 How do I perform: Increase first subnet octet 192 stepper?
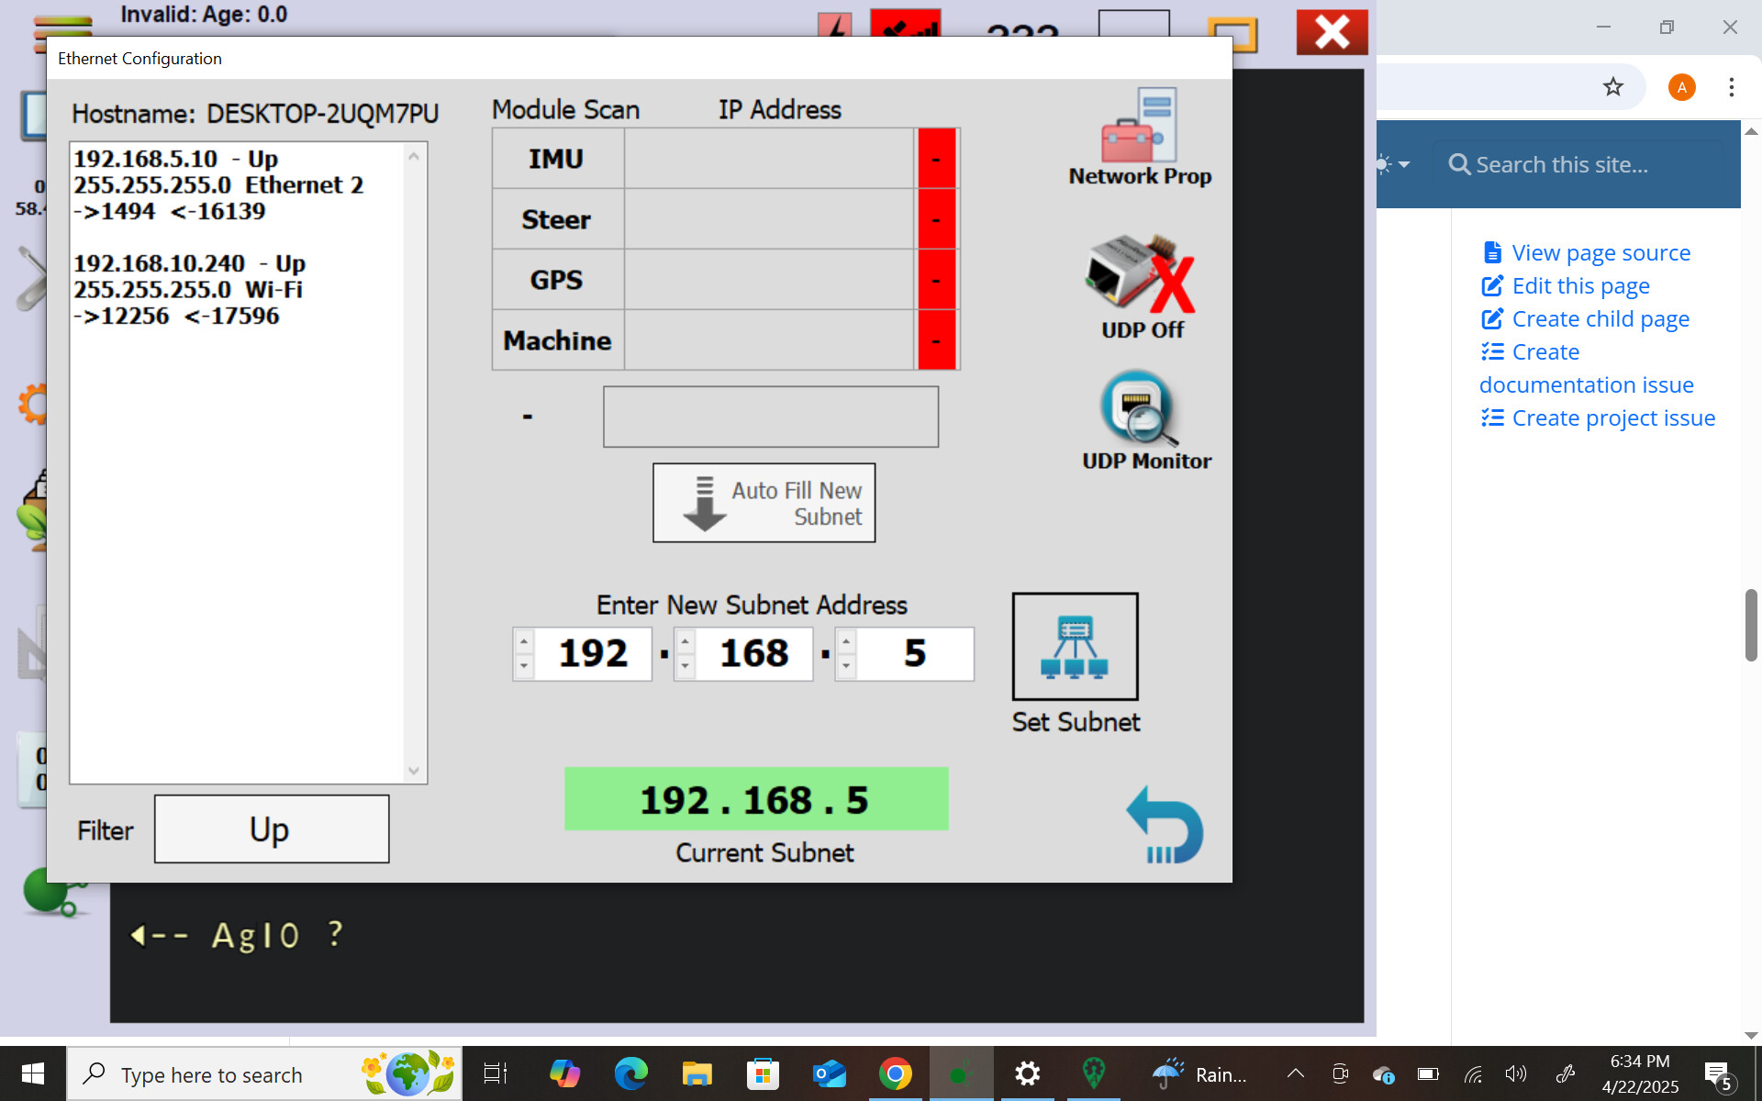click(524, 641)
